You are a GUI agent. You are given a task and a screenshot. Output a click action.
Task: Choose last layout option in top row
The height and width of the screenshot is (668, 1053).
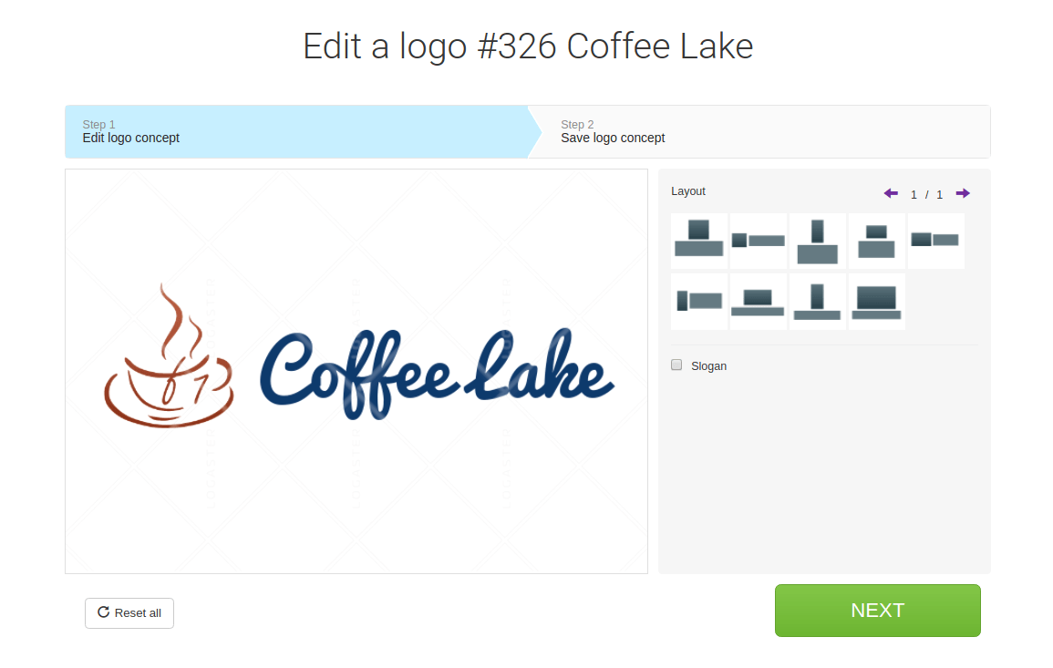[935, 241]
